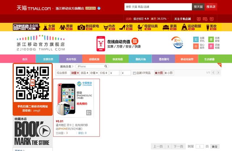Go to the 运动鞋服 hoodie category
Screen dimensions: 232x151
191,27
